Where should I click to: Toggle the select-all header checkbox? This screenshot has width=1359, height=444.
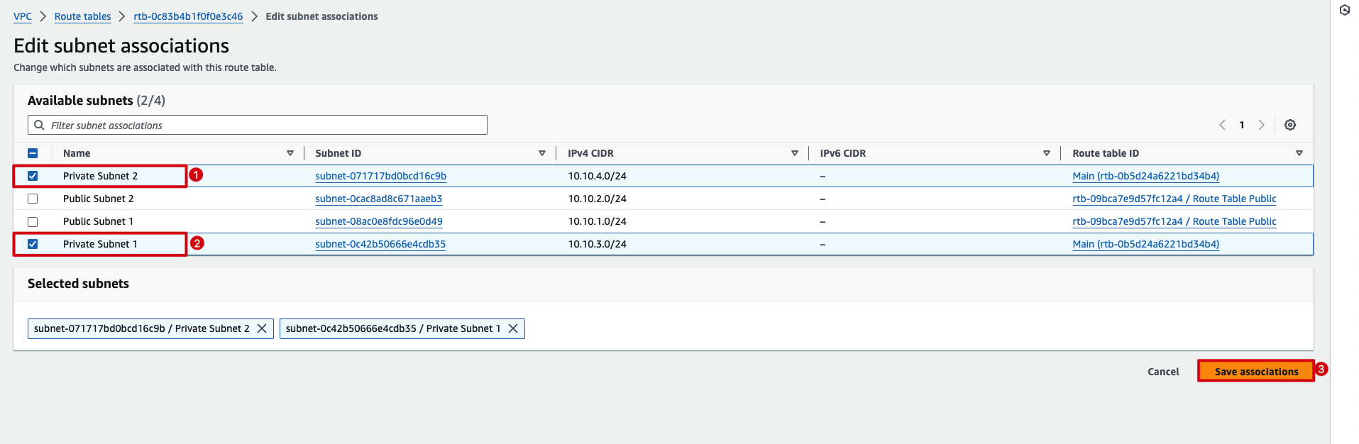point(33,153)
